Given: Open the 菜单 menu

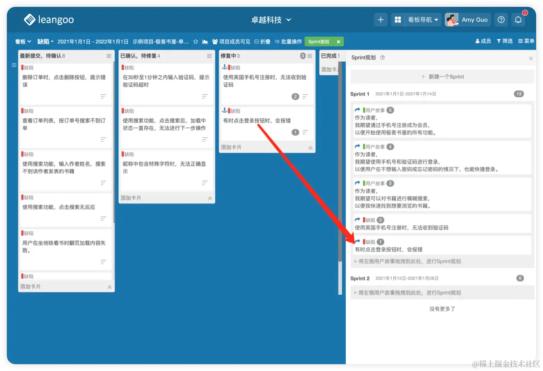Looking at the screenshot, I should click(526, 41).
